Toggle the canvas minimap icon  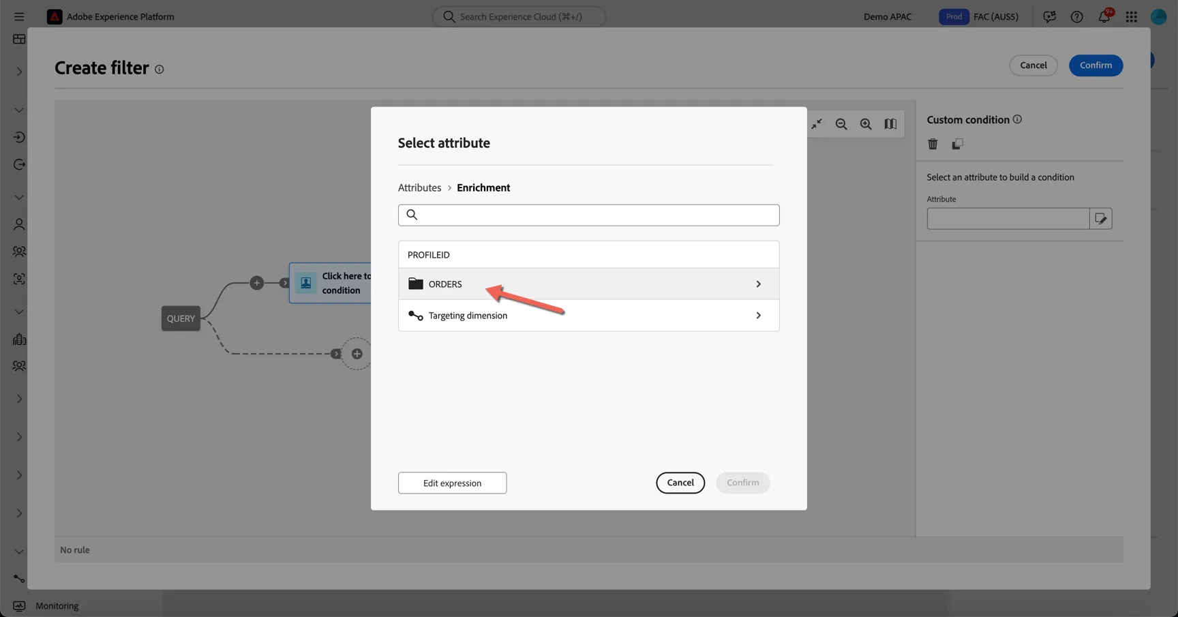[x=890, y=123]
